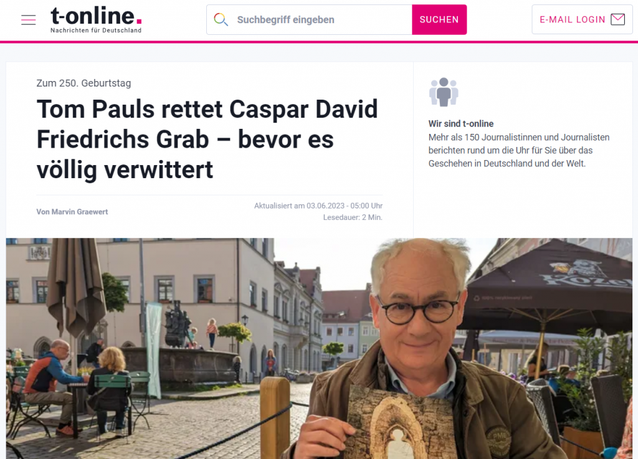Viewport: 638px width, 459px height.
Task: Open E-MAIL LOGIN text button
Action: click(x=572, y=19)
